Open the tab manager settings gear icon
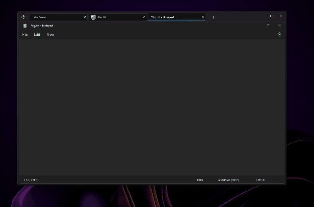The width and height of the screenshot is (314, 207). (x=23, y=17)
